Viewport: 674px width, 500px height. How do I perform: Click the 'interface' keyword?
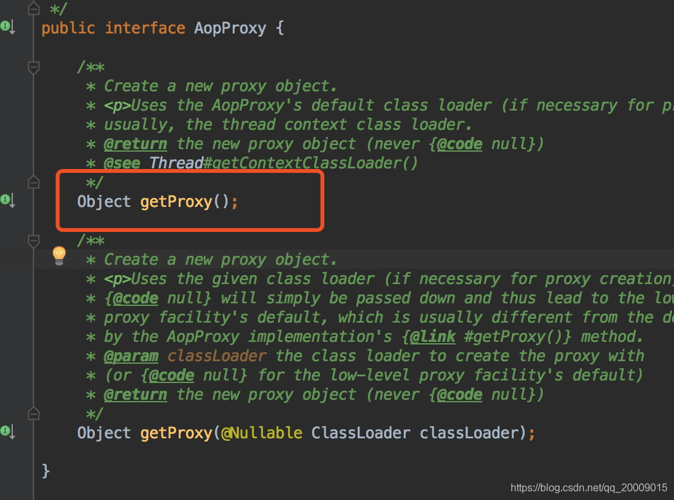pyautogui.click(x=145, y=28)
